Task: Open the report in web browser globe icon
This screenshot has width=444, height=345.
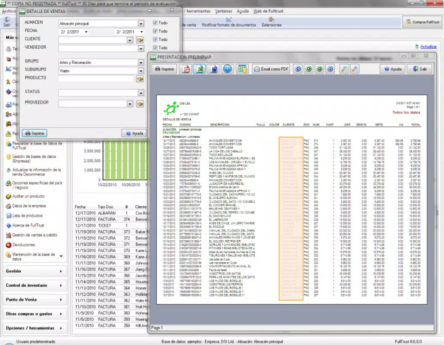Action: pyautogui.click(x=227, y=69)
